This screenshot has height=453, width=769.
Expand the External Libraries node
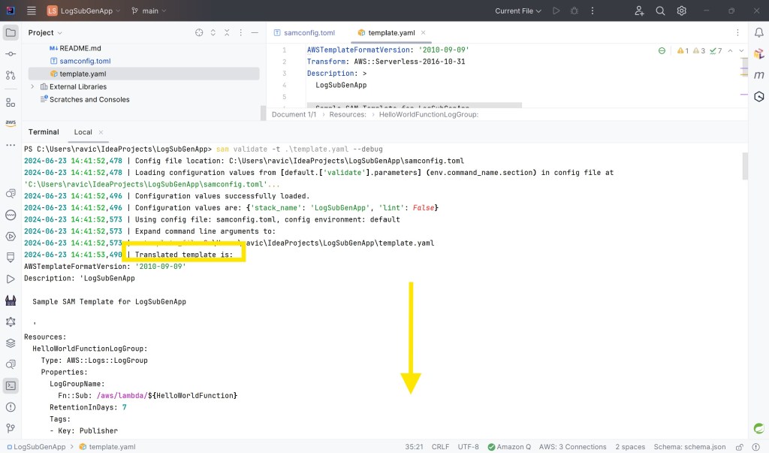[32, 87]
